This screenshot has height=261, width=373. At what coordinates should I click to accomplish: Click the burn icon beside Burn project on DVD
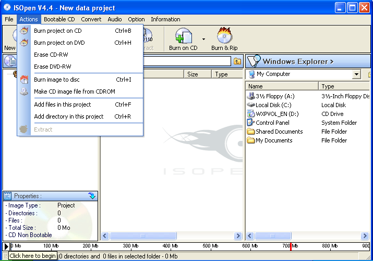click(x=24, y=43)
